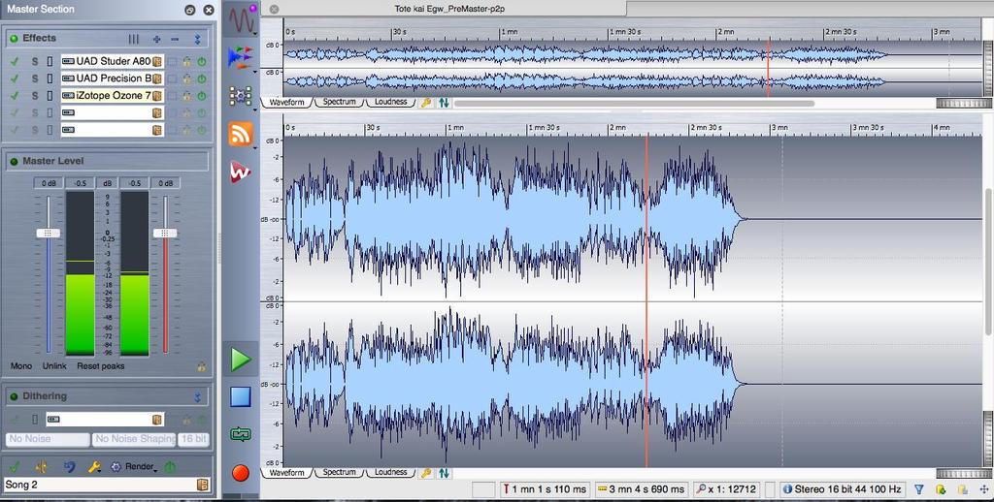Toggle the checkmark for UAD Studer A80 effect
The width and height of the screenshot is (994, 502).
15,61
